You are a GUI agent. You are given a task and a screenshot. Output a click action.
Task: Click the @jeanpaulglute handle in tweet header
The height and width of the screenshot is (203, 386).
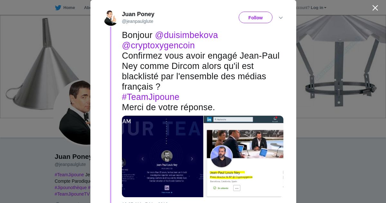pyautogui.click(x=138, y=21)
